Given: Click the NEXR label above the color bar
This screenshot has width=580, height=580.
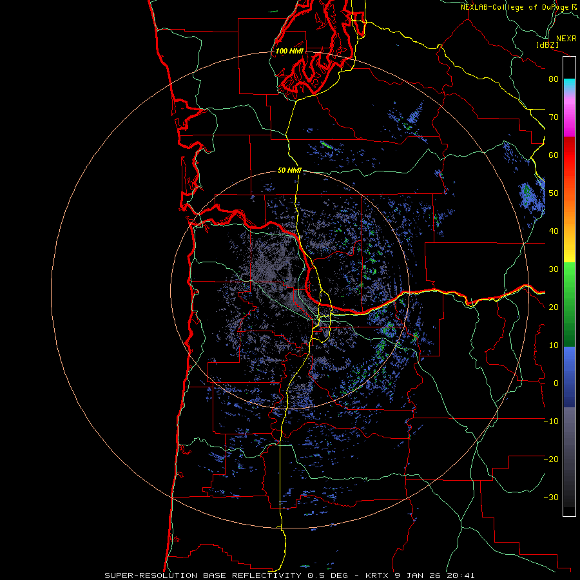Looking at the screenshot, I should (x=566, y=39).
